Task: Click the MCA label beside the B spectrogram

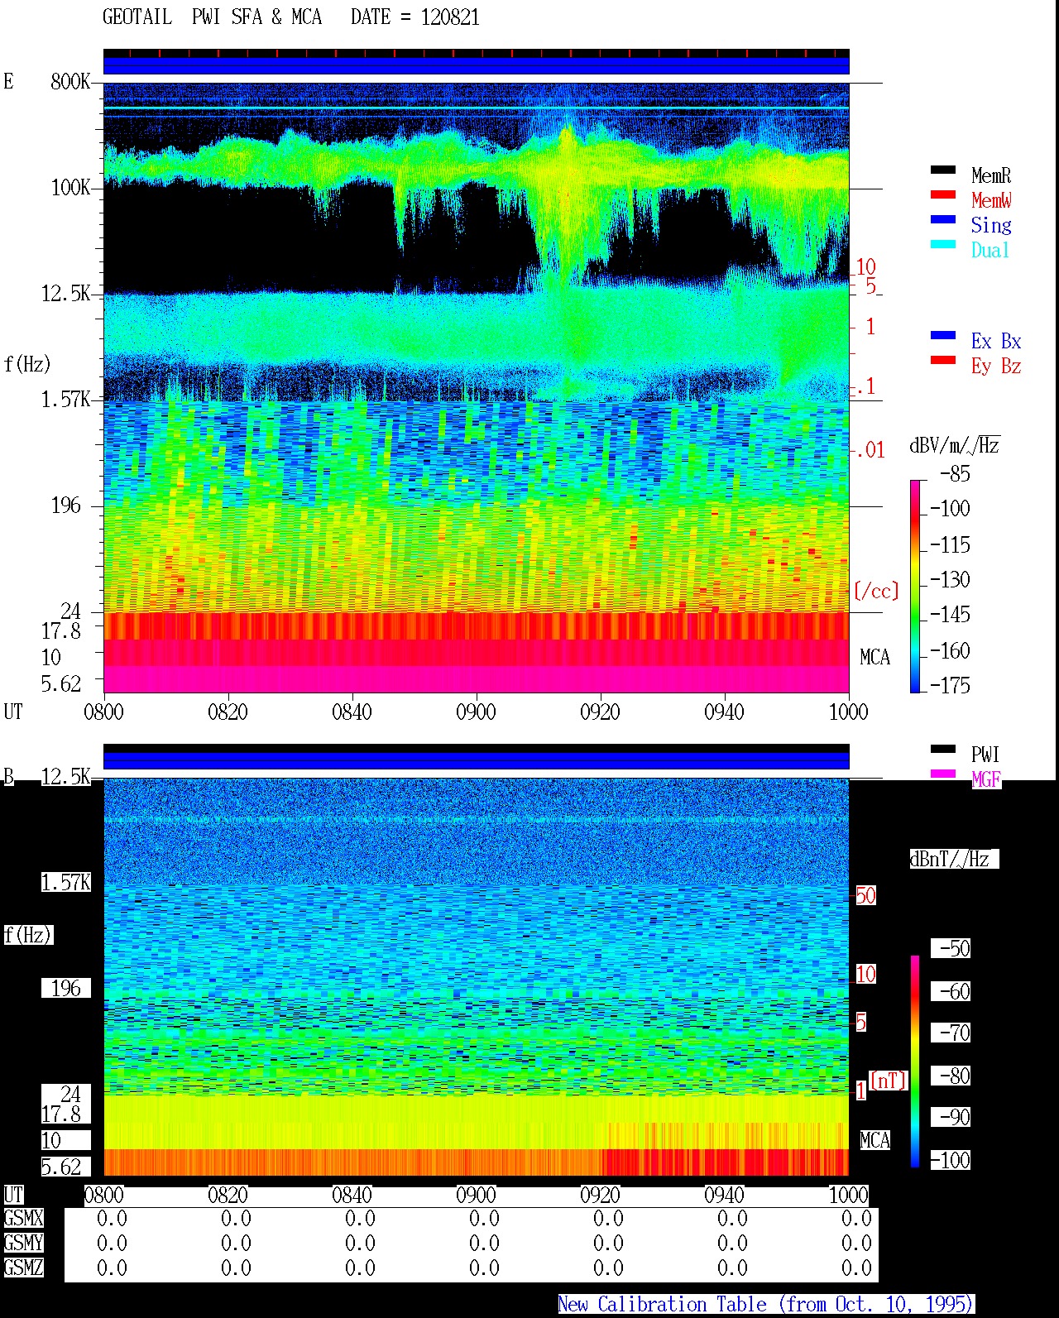Action: coord(875,1141)
